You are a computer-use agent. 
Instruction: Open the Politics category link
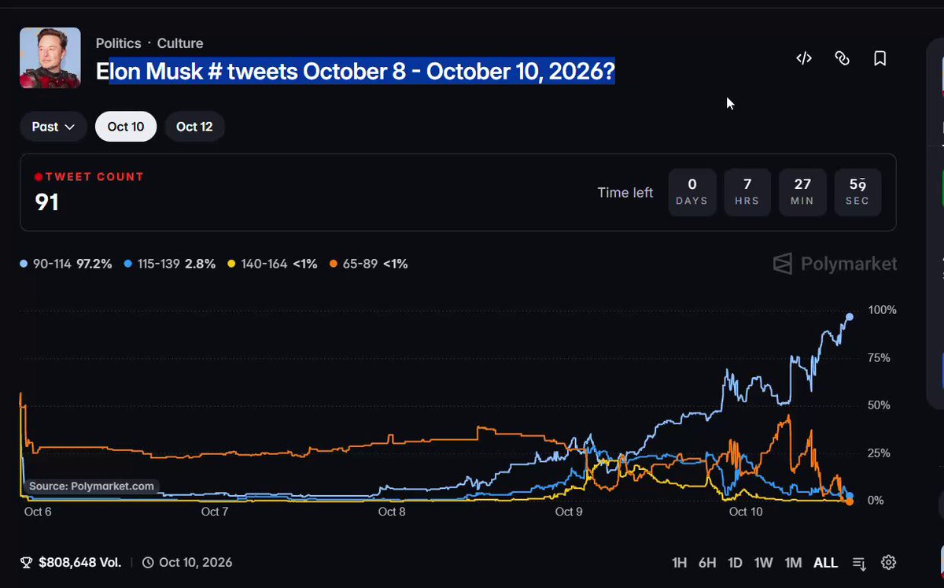(x=119, y=43)
